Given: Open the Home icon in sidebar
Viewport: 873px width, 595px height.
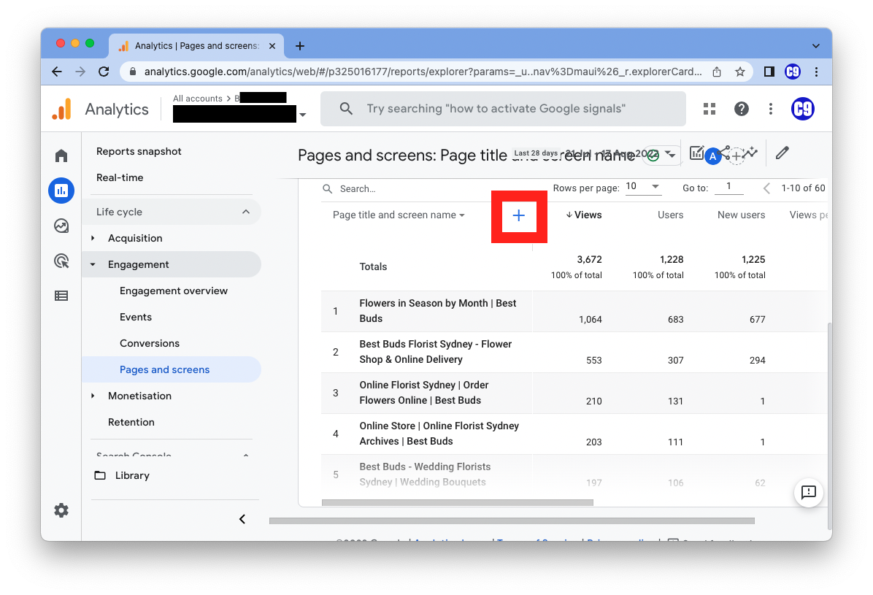Looking at the screenshot, I should click(61, 156).
